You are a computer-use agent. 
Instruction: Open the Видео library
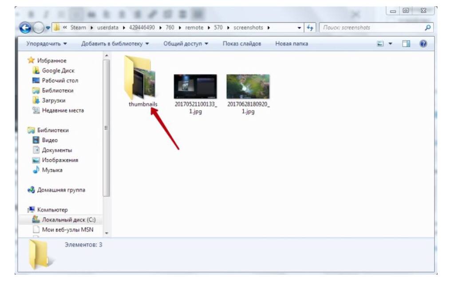click(50, 140)
